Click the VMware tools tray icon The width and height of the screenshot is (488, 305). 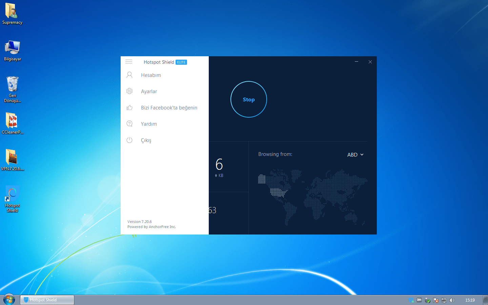point(419,300)
